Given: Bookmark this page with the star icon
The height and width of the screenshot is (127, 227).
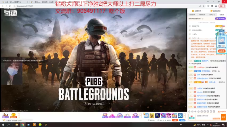Looking at the screenshot, I should pyautogui.click(x=204, y=6).
